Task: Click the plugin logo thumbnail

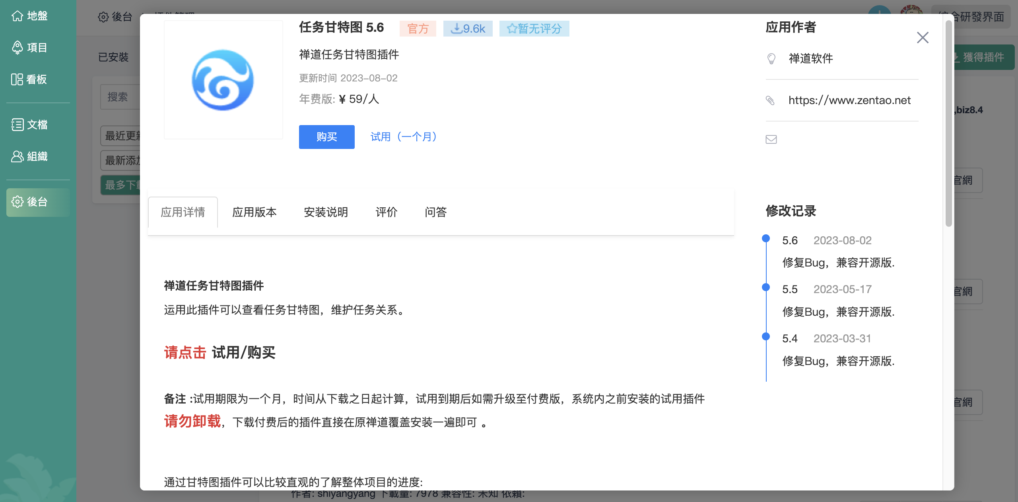Action: pyautogui.click(x=223, y=80)
